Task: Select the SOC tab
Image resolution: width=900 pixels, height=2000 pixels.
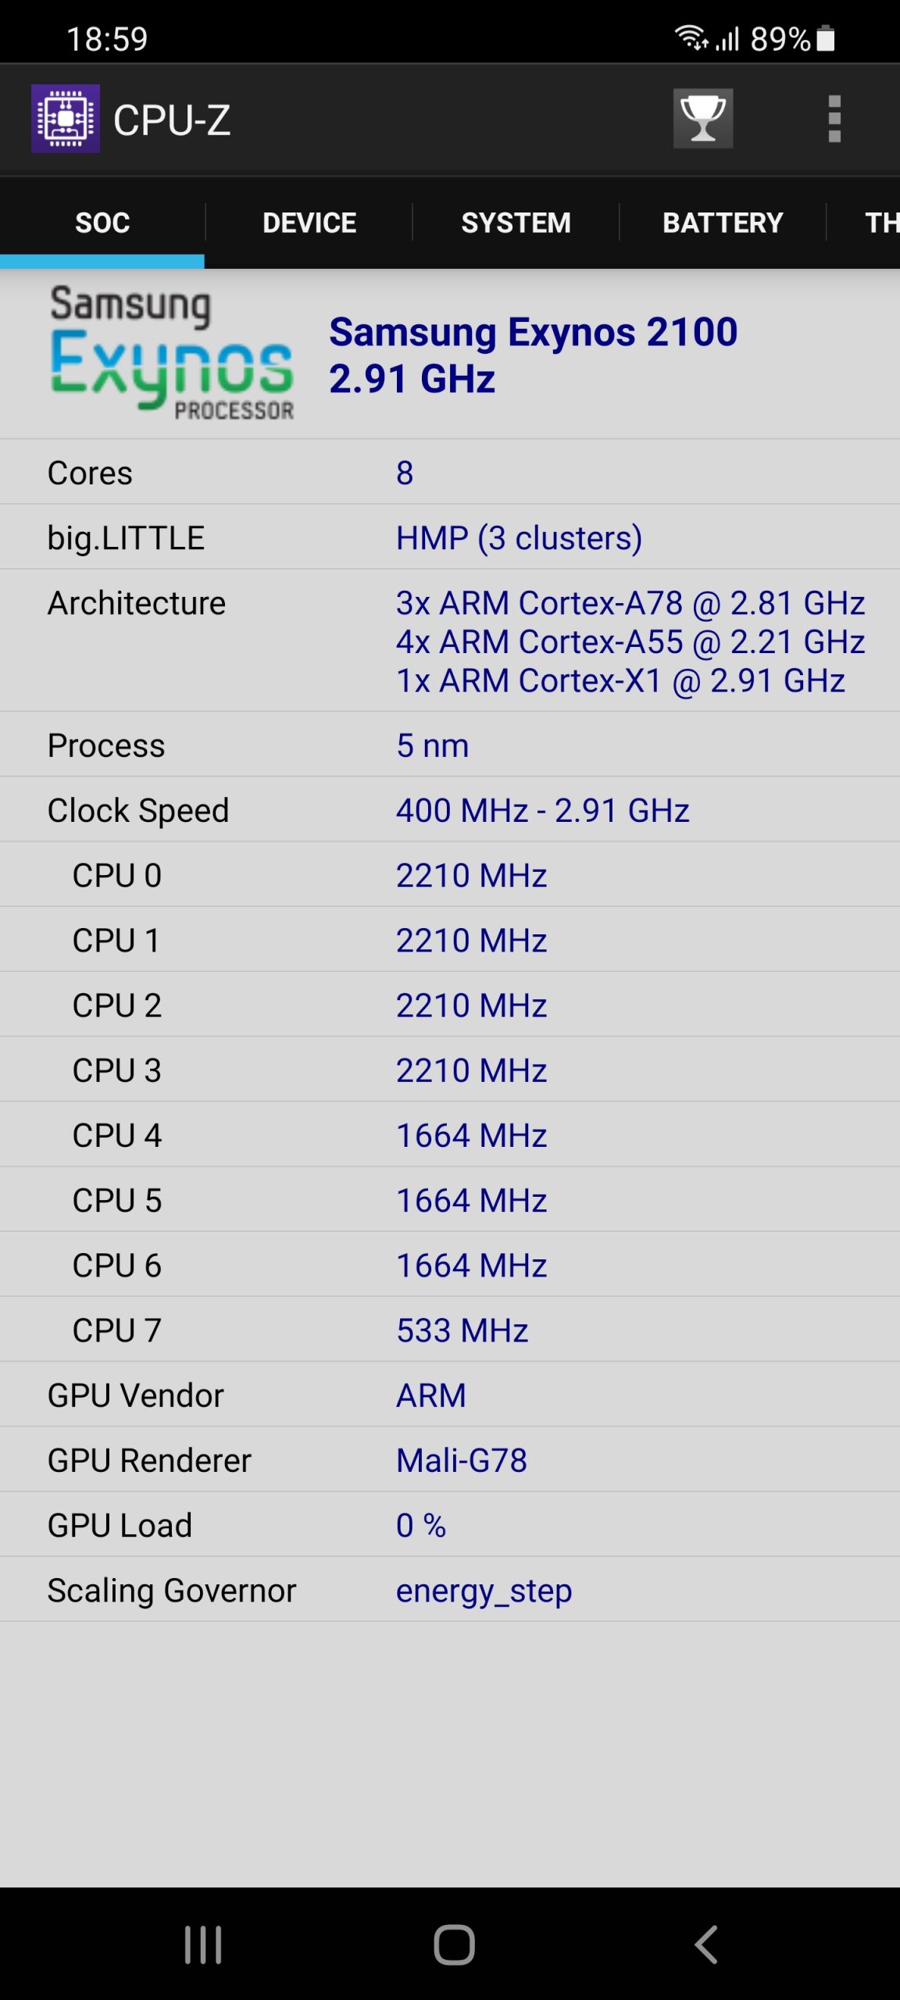Action: click(102, 223)
